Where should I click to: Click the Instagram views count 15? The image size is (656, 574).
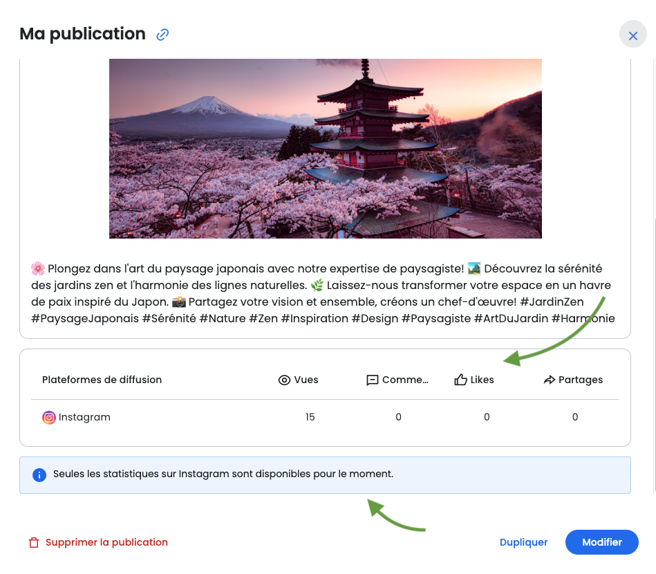click(x=310, y=417)
